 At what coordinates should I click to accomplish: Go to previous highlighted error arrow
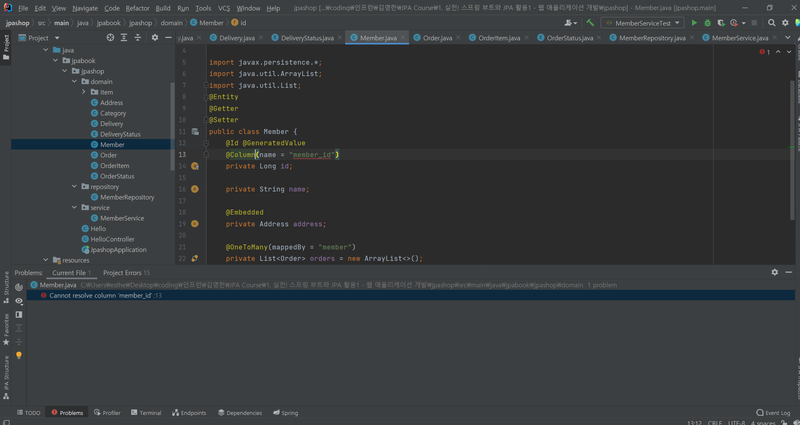pos(778,52)
